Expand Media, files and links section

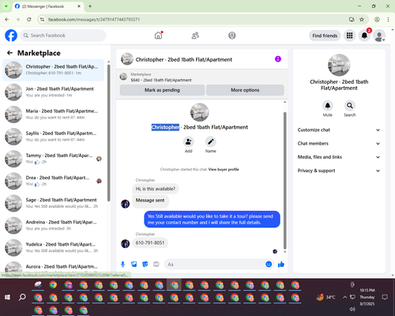pos(339,157)
